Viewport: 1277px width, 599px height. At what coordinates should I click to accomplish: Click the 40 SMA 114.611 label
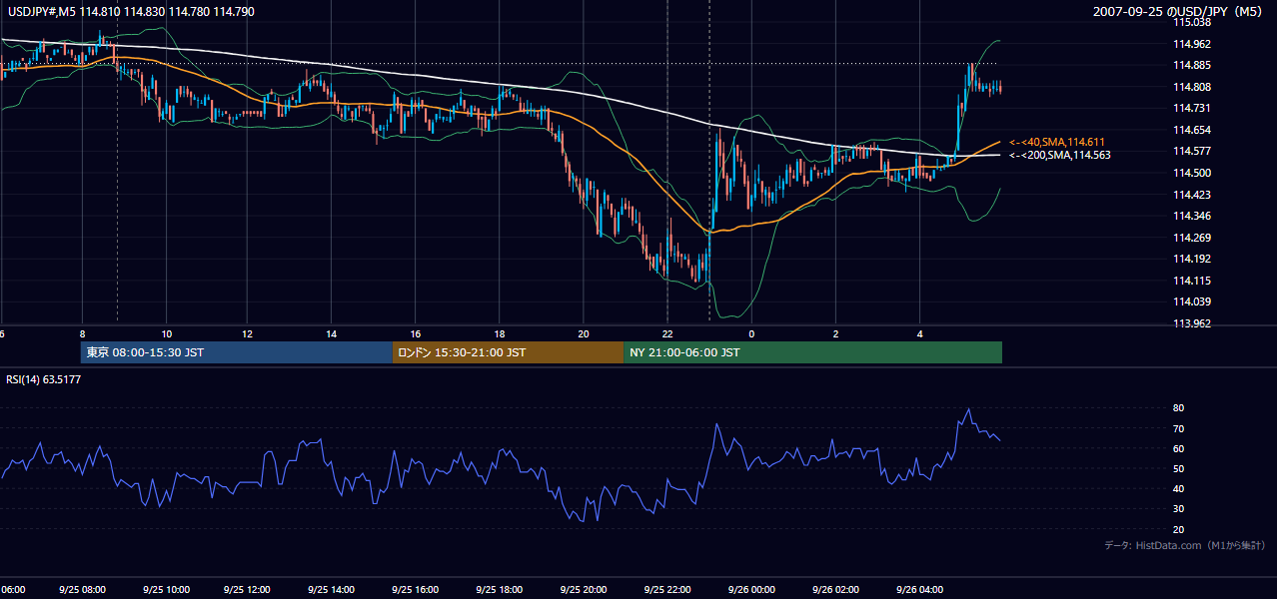point(1058,143)
